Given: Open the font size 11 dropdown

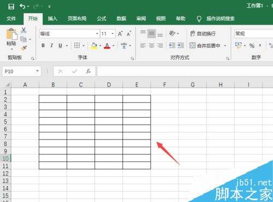Looking at the screenshot, I should (112, 33).
